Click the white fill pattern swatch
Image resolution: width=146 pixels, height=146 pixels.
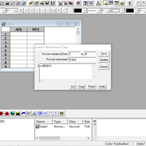116,11
